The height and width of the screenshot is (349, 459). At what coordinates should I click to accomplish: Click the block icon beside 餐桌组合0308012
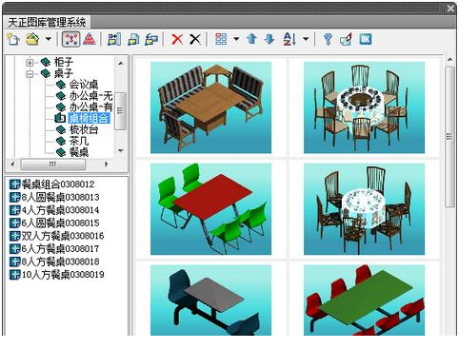[x=15, y=184]
